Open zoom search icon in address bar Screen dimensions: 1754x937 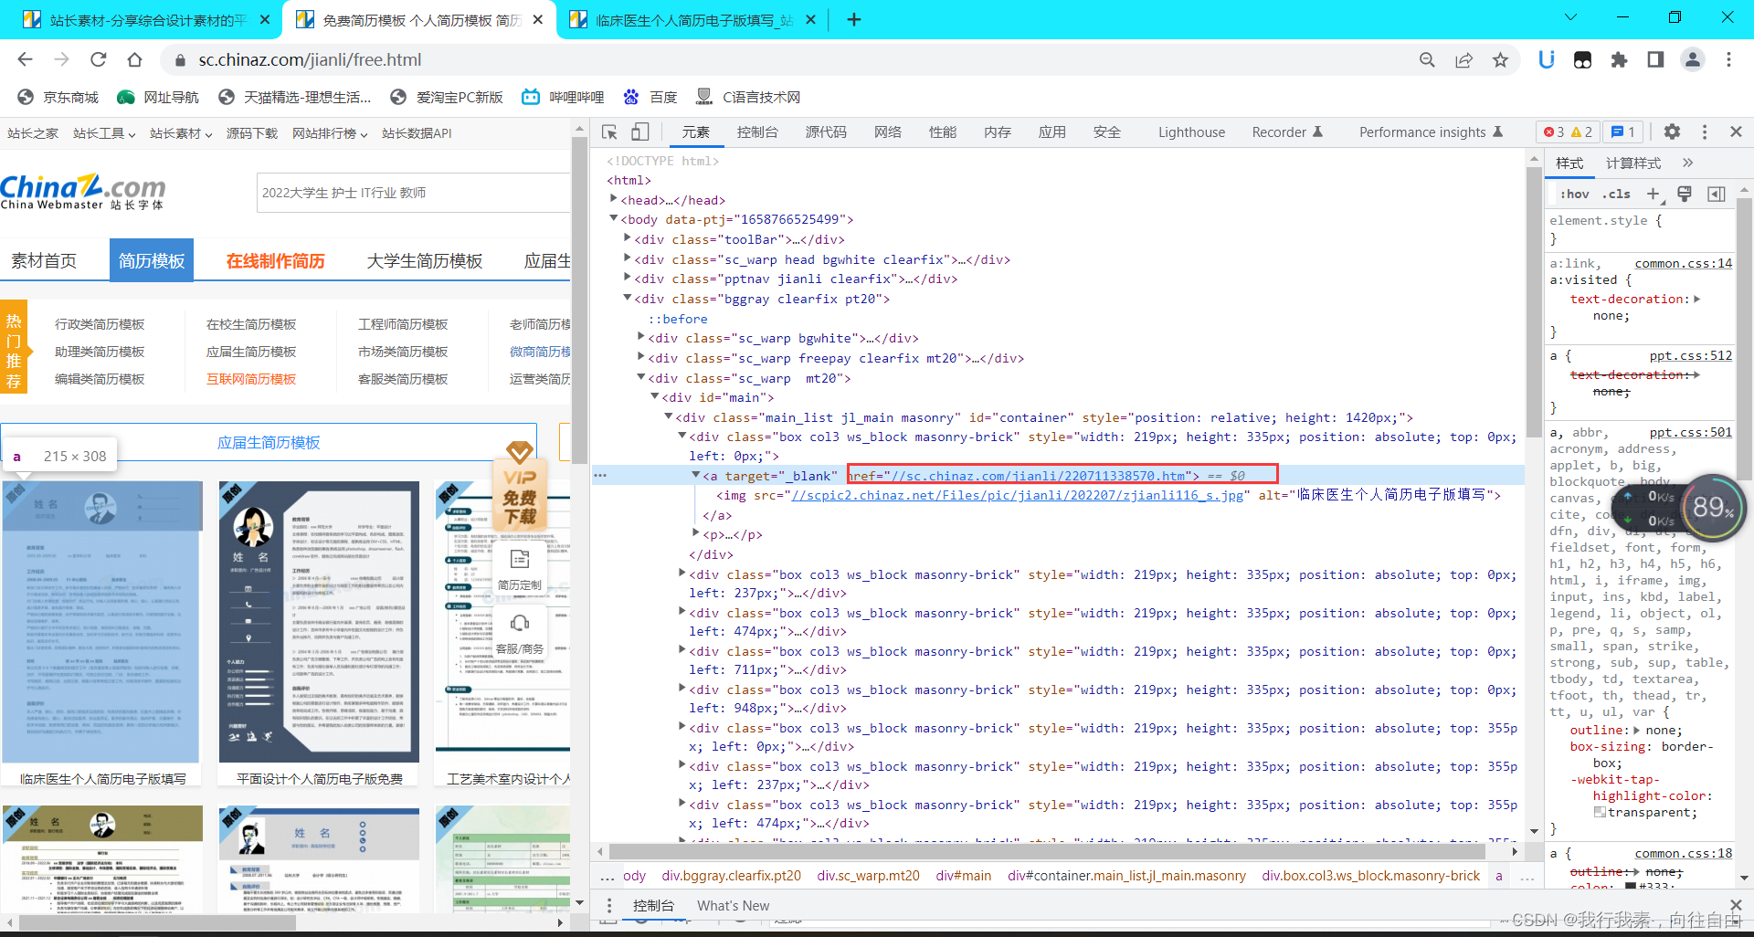[x=1427, y=59]
